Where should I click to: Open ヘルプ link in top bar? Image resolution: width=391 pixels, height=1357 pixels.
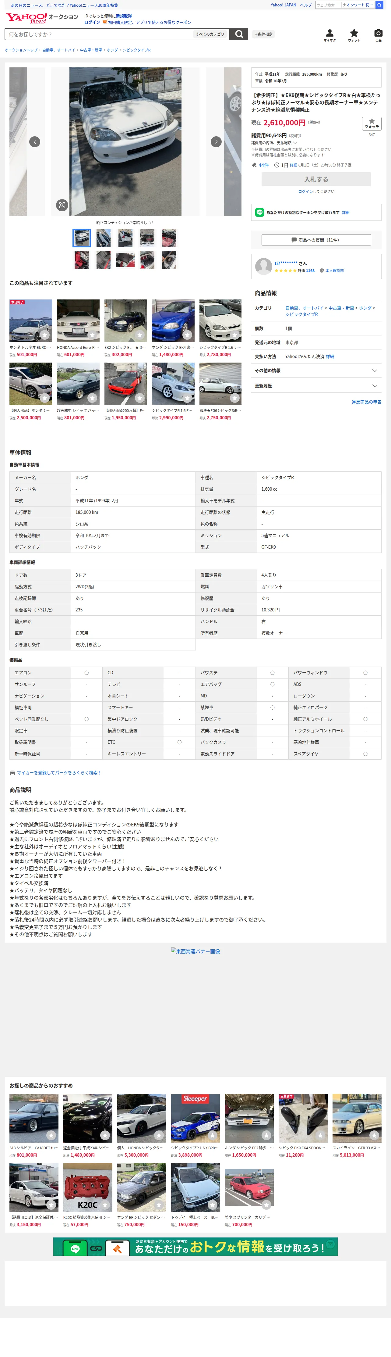click(306, 5)
